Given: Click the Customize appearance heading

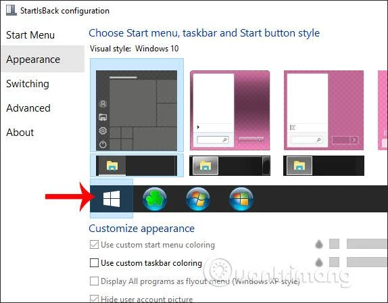Looking at the screenshot, I should [141, 228].
